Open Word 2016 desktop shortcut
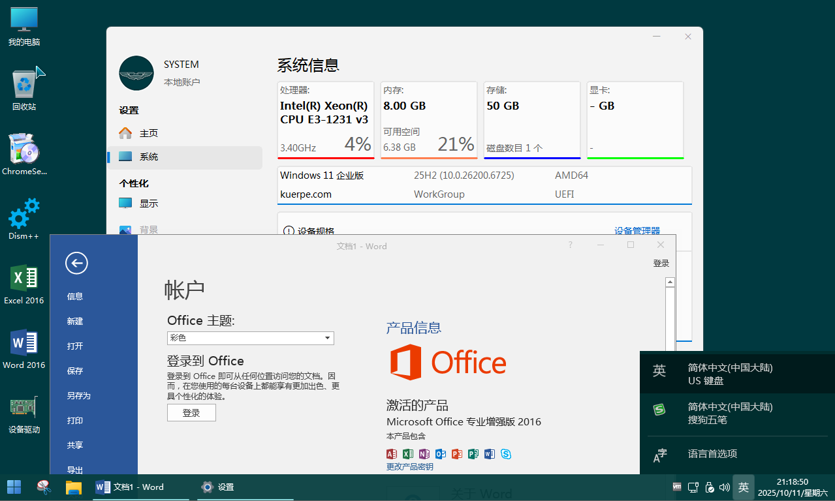The image size is (835, 501). (x=24, y=348)
